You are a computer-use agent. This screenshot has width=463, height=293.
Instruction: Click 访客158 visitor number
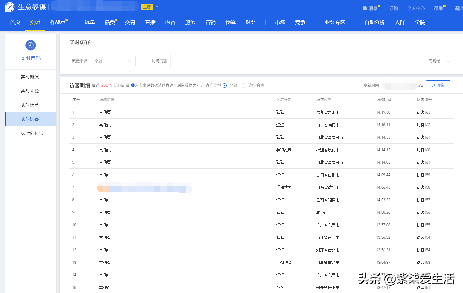pyautogui.click(x=423, y=187)
